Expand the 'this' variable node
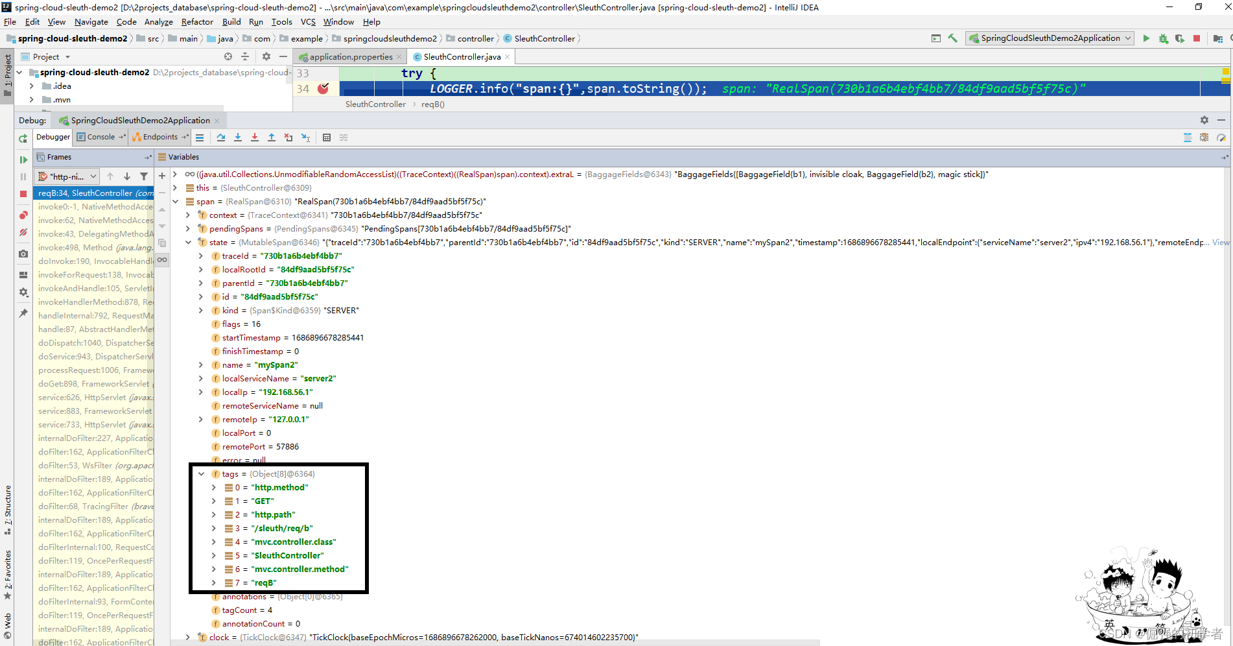 (175, 187)
